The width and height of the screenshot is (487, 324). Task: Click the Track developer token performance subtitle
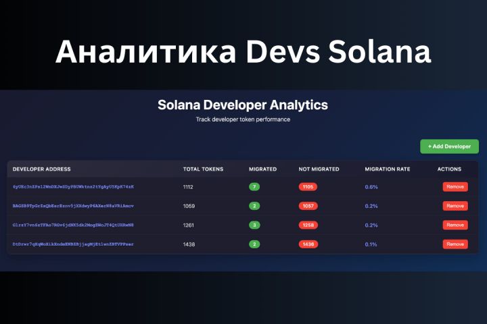pos(243,119)
